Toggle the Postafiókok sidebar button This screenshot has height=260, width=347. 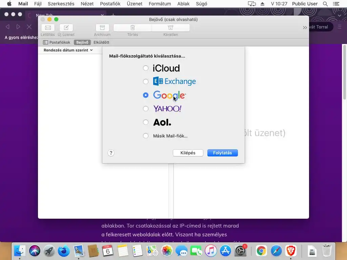(57, 42)
